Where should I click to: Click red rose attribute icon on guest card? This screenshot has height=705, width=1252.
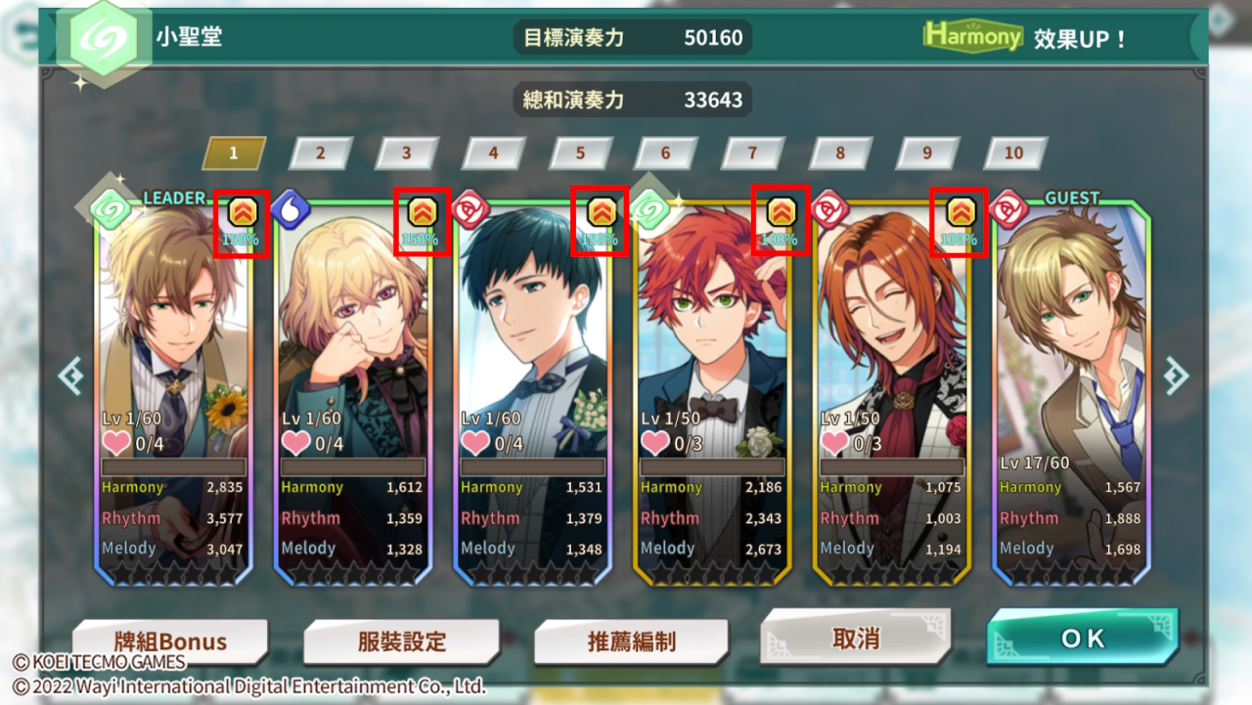(1007, 208)
